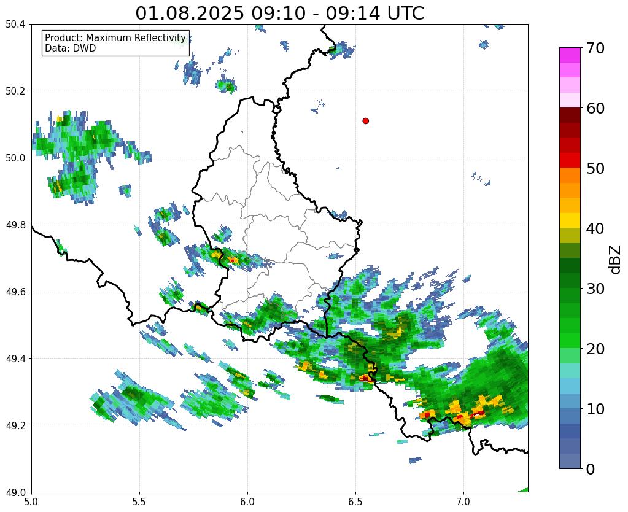The height and width of the screenshot is (512, 628).
Task: Click the 60 label on the colorbar
Action: [595, 108]
